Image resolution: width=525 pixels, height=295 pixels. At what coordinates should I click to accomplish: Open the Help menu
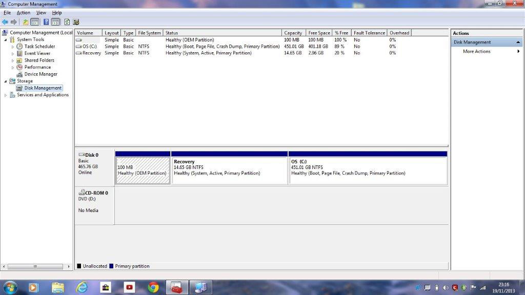[x=57, y=13]
